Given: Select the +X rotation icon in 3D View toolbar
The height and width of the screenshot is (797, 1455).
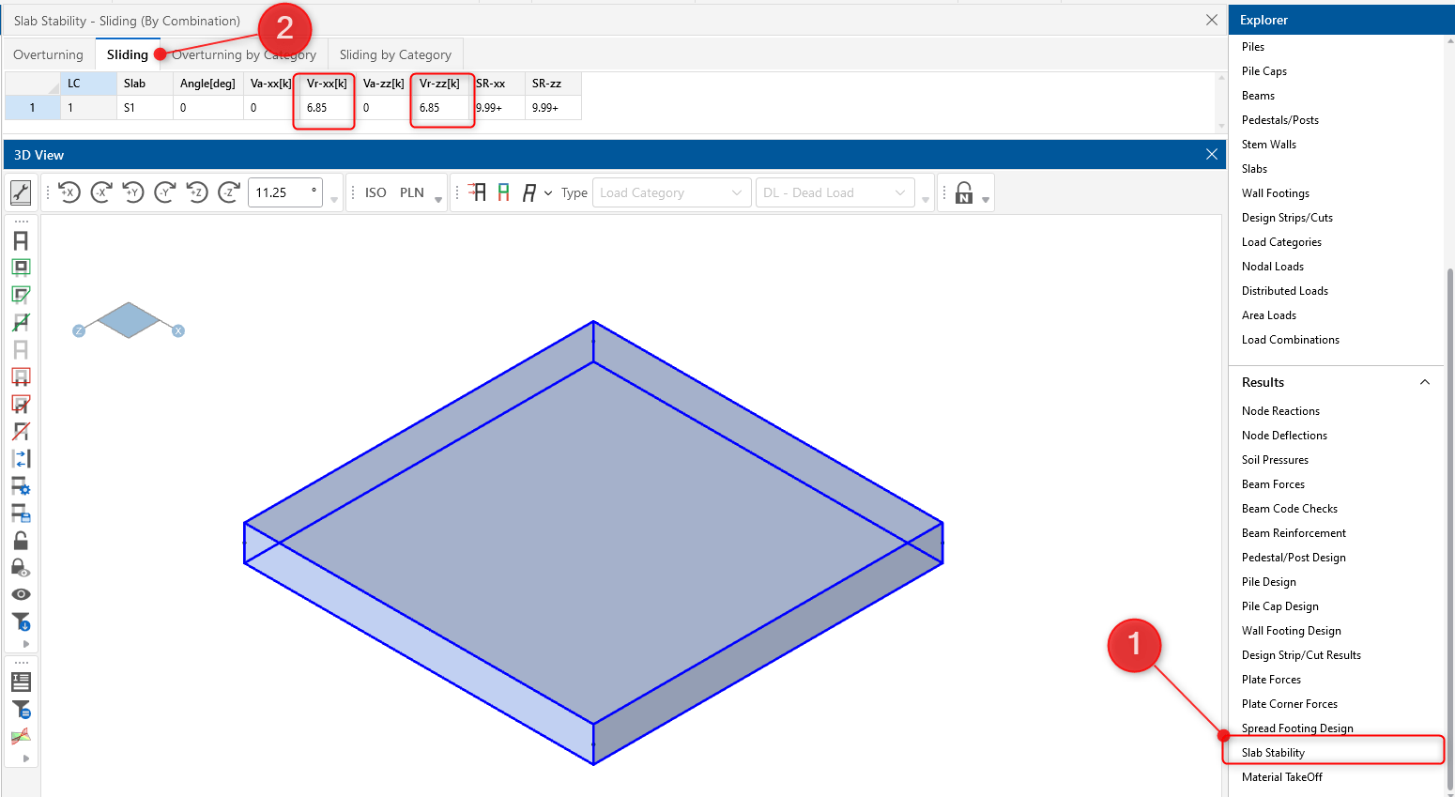Looking at the screenshot, I should (x=68, y=192).
